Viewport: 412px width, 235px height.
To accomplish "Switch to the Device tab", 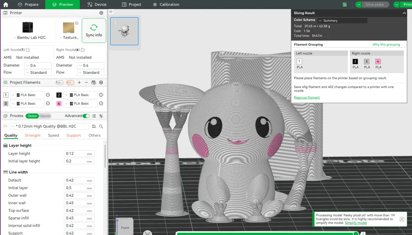I will pyautogui.click(x=97, y=5).
